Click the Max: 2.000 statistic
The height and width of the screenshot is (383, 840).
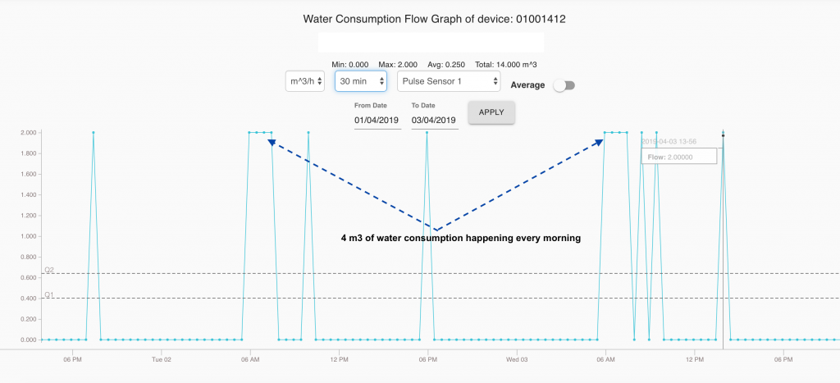point(398,64)
